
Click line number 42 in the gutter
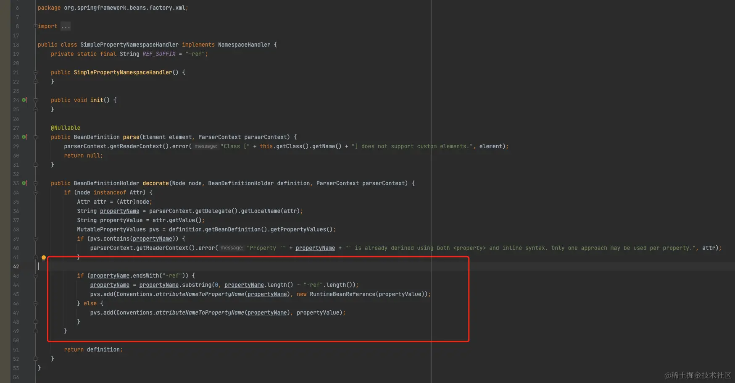point(16,266)
